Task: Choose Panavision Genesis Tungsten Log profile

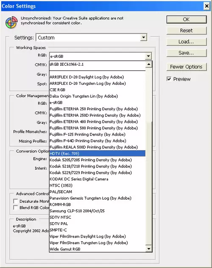Action: click(98, 198)
